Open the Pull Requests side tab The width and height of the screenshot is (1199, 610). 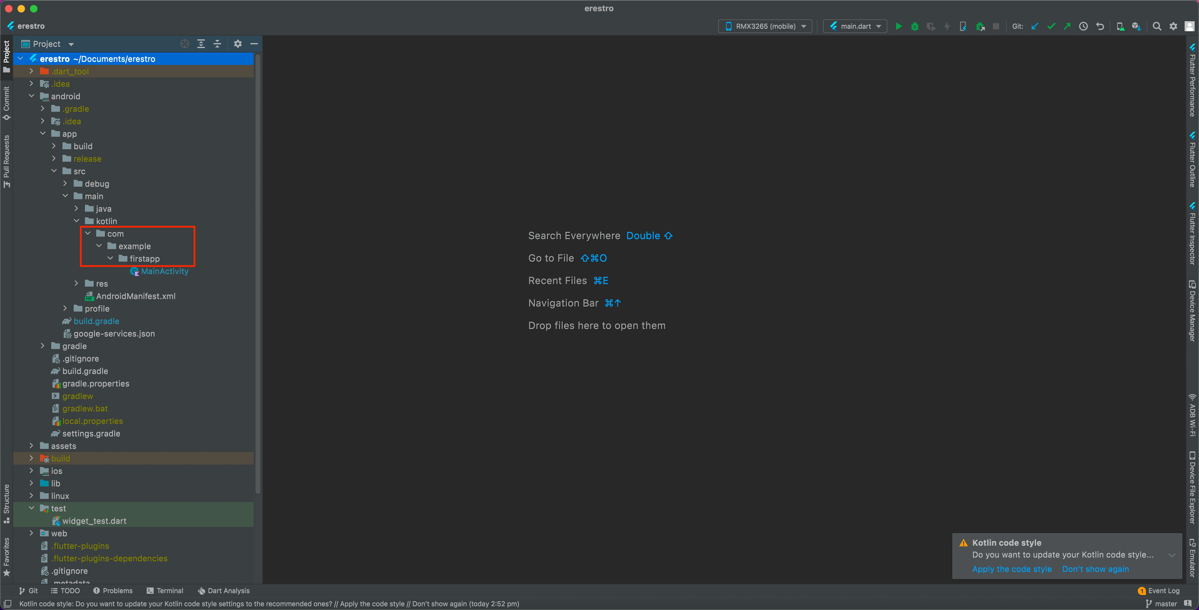click(x=7, y=161)
